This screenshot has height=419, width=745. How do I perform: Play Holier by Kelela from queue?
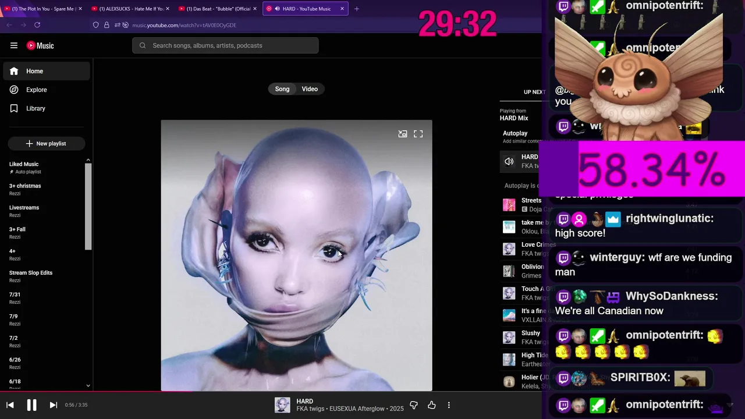(521, 382)
